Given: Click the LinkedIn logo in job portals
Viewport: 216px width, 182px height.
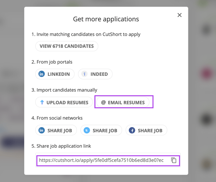Looking at the screenshot, I should tap(41, 74).
